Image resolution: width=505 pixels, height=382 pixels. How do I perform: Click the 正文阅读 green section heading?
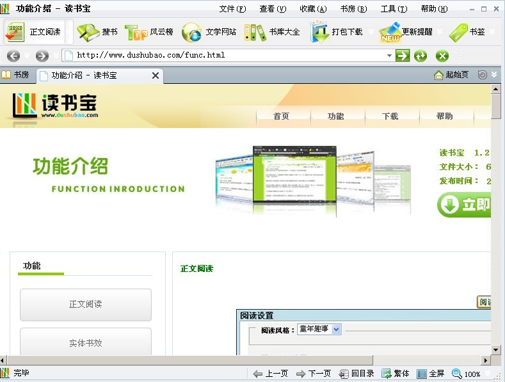[196, 269]
